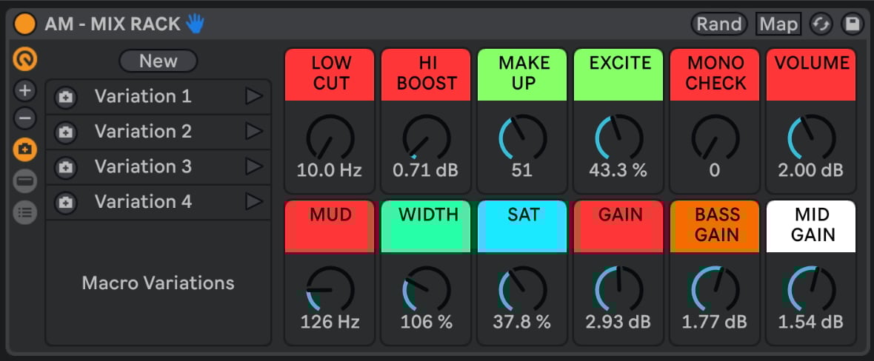Click the SAT macro label

(x=522, y=227)
